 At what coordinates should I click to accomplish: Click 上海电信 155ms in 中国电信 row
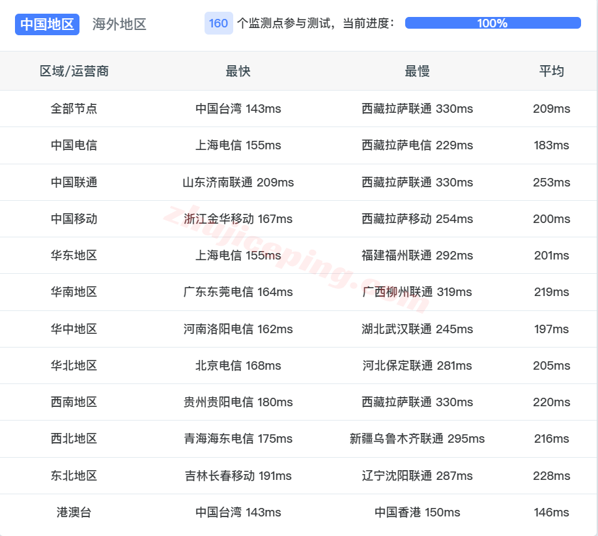[238, 145]
